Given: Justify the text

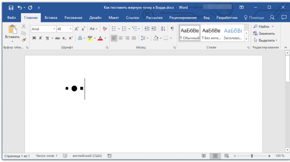Looking at the screenshot, I should (x=134, y=38).
